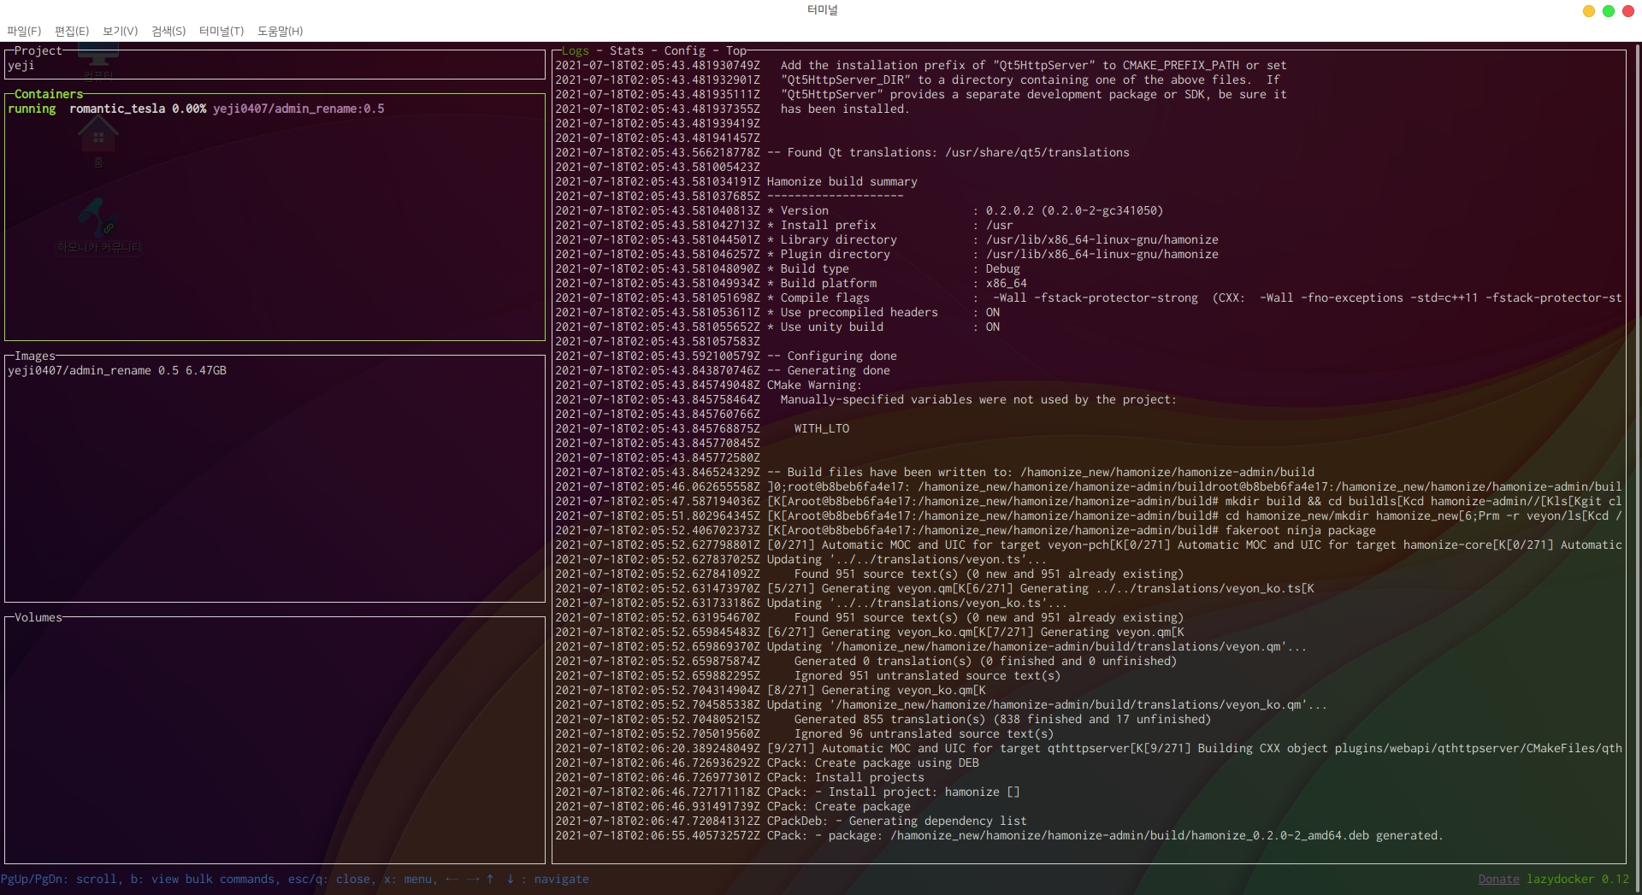This screenshot has width=1642, height=895.
Task: Open the 편집(E) menu
Action: [72, 31]
